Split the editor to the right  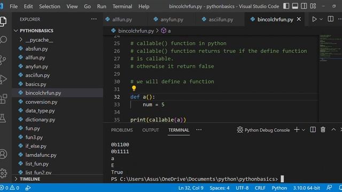[x=330, y=19]
